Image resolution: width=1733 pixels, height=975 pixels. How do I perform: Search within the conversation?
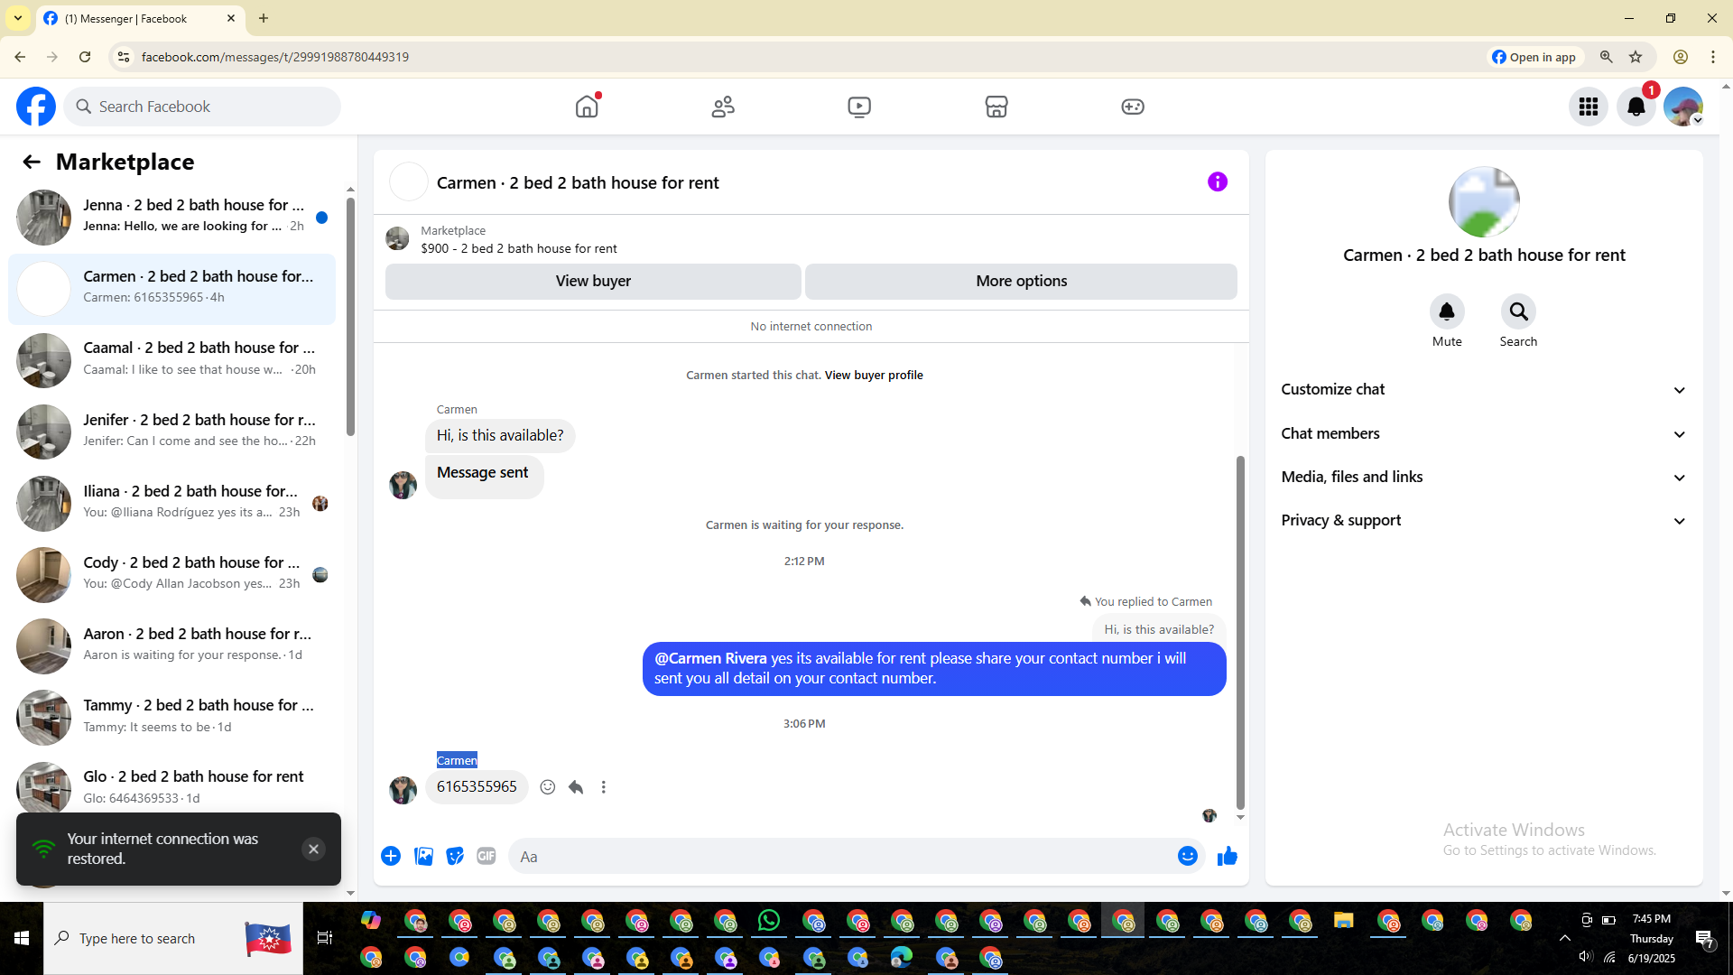click(x=1519, y=311)
